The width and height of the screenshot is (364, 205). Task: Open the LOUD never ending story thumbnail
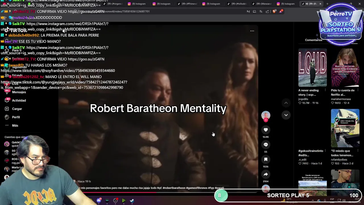[x=313, y=67]
